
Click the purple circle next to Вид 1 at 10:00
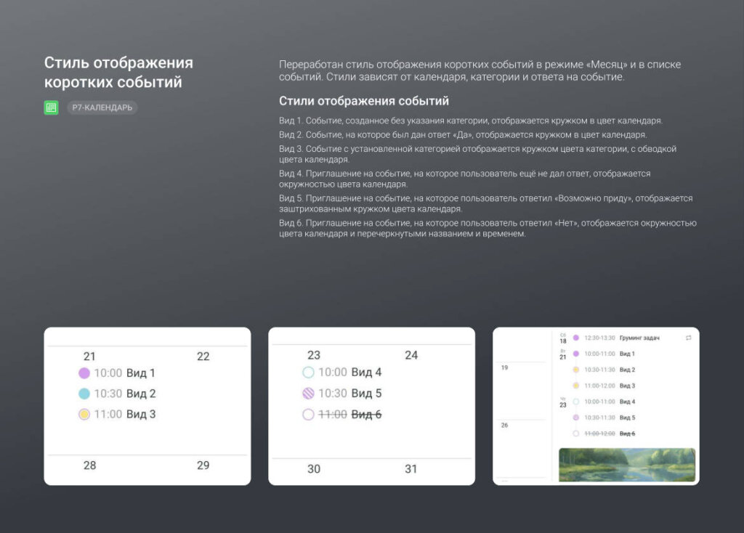tap(84, 373)
